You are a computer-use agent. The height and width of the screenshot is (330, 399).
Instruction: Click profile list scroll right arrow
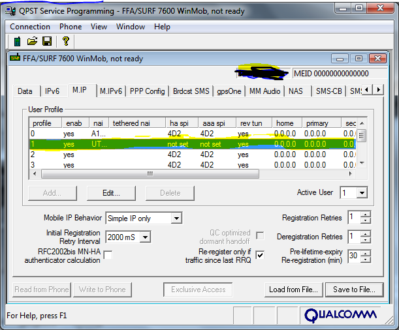(351, 174)
